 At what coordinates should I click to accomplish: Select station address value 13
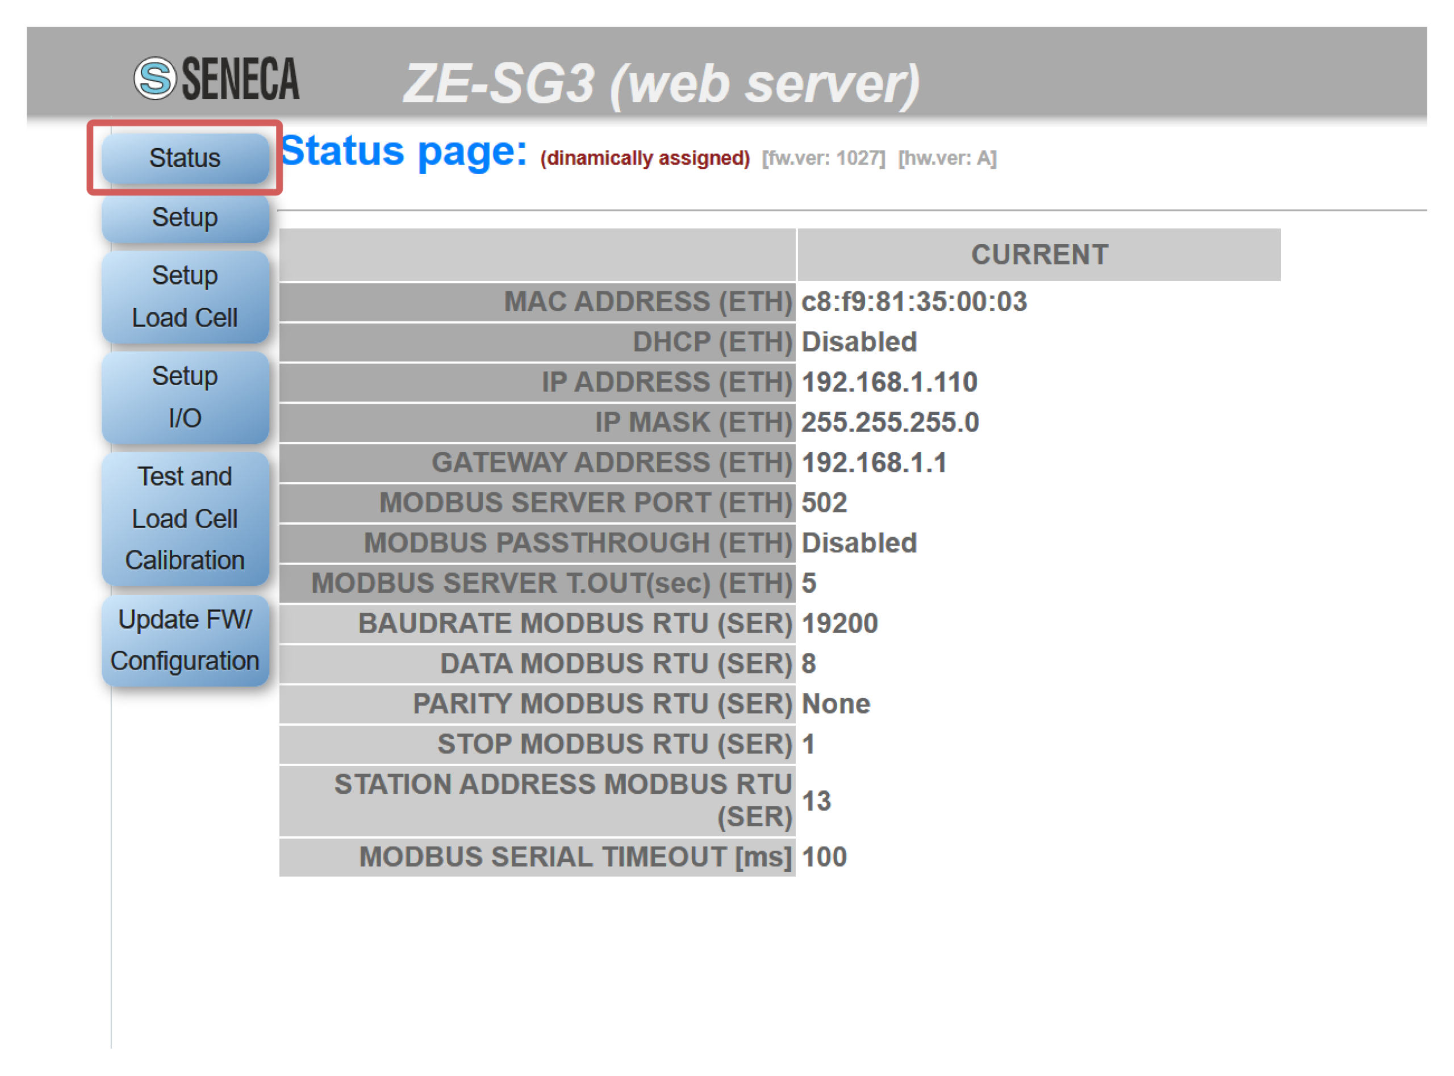pos(816,802)
